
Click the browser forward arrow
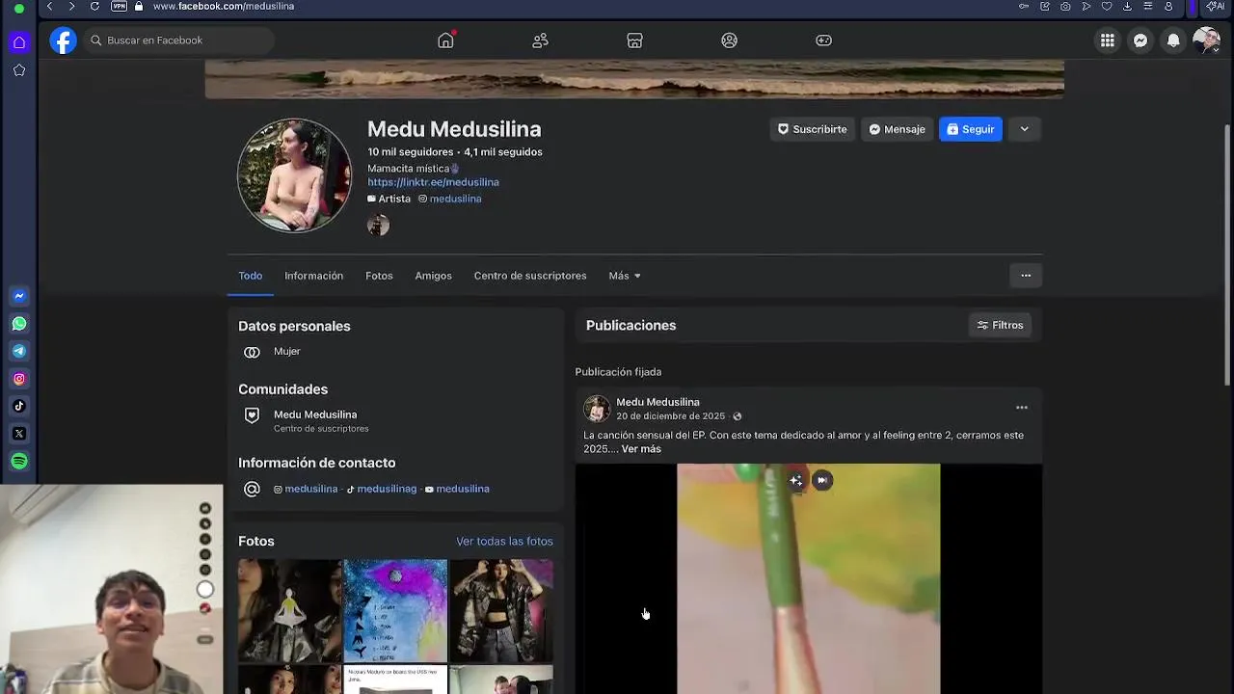pos(71,7)
